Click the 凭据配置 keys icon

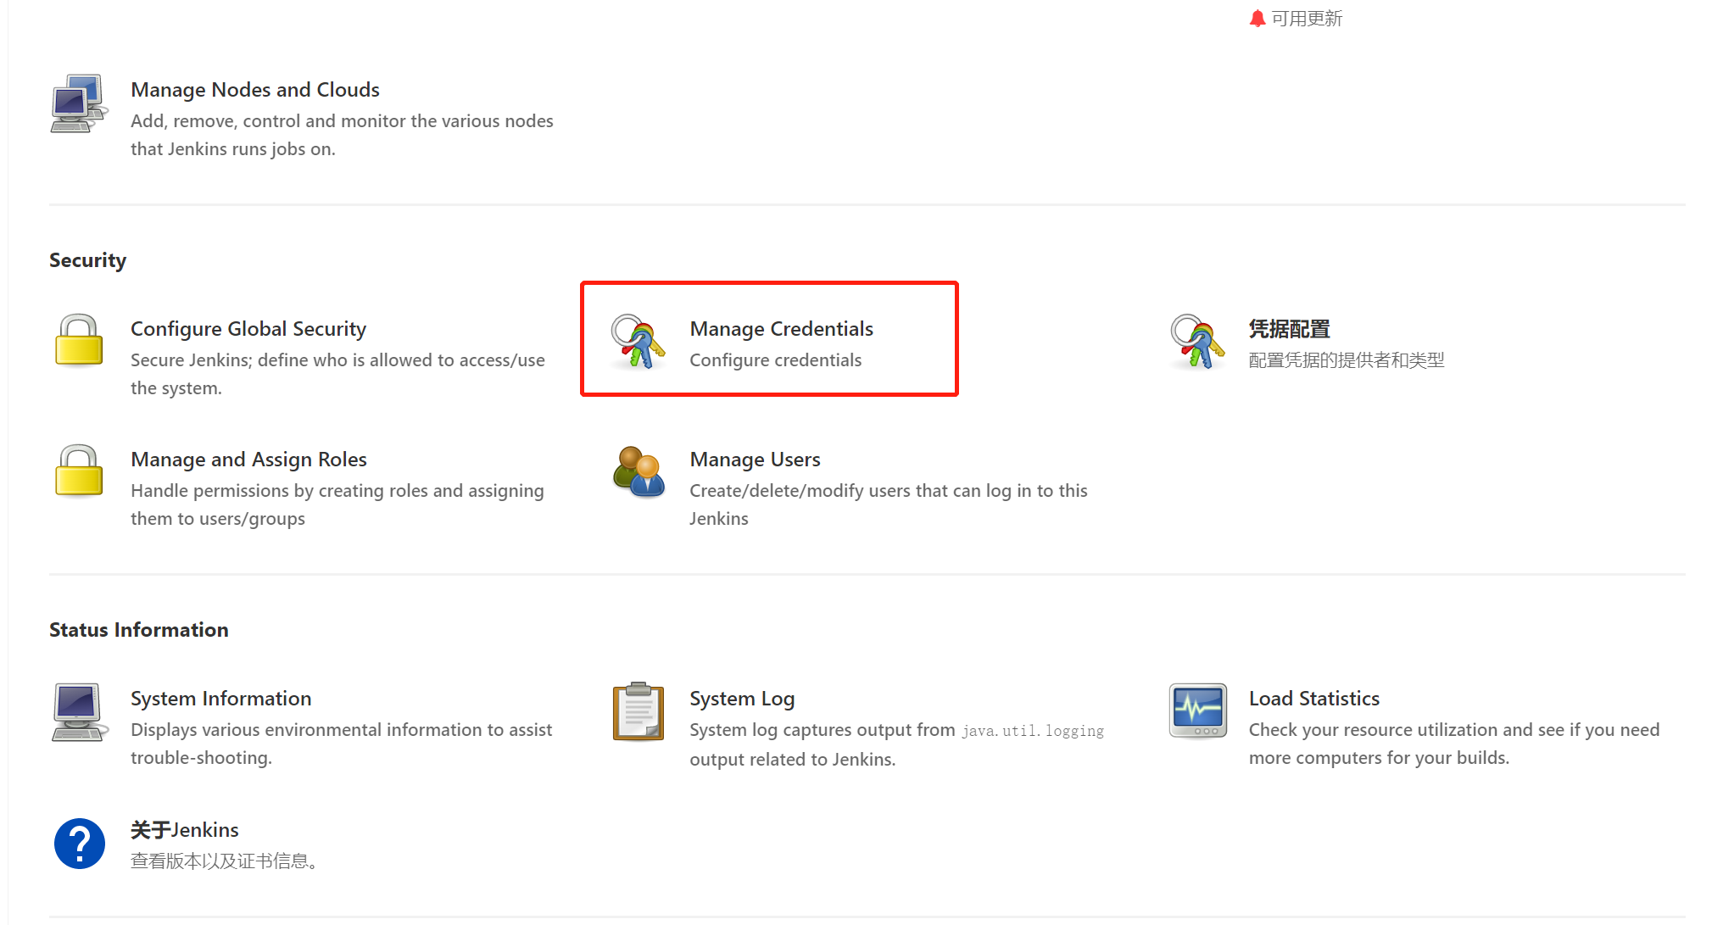[1196, 341]
